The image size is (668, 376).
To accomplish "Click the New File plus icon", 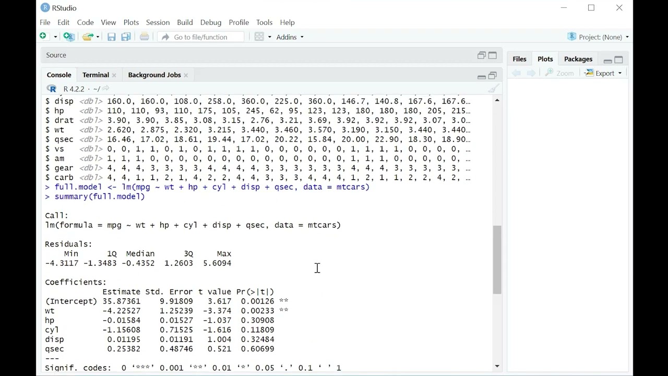I will 43,37.
